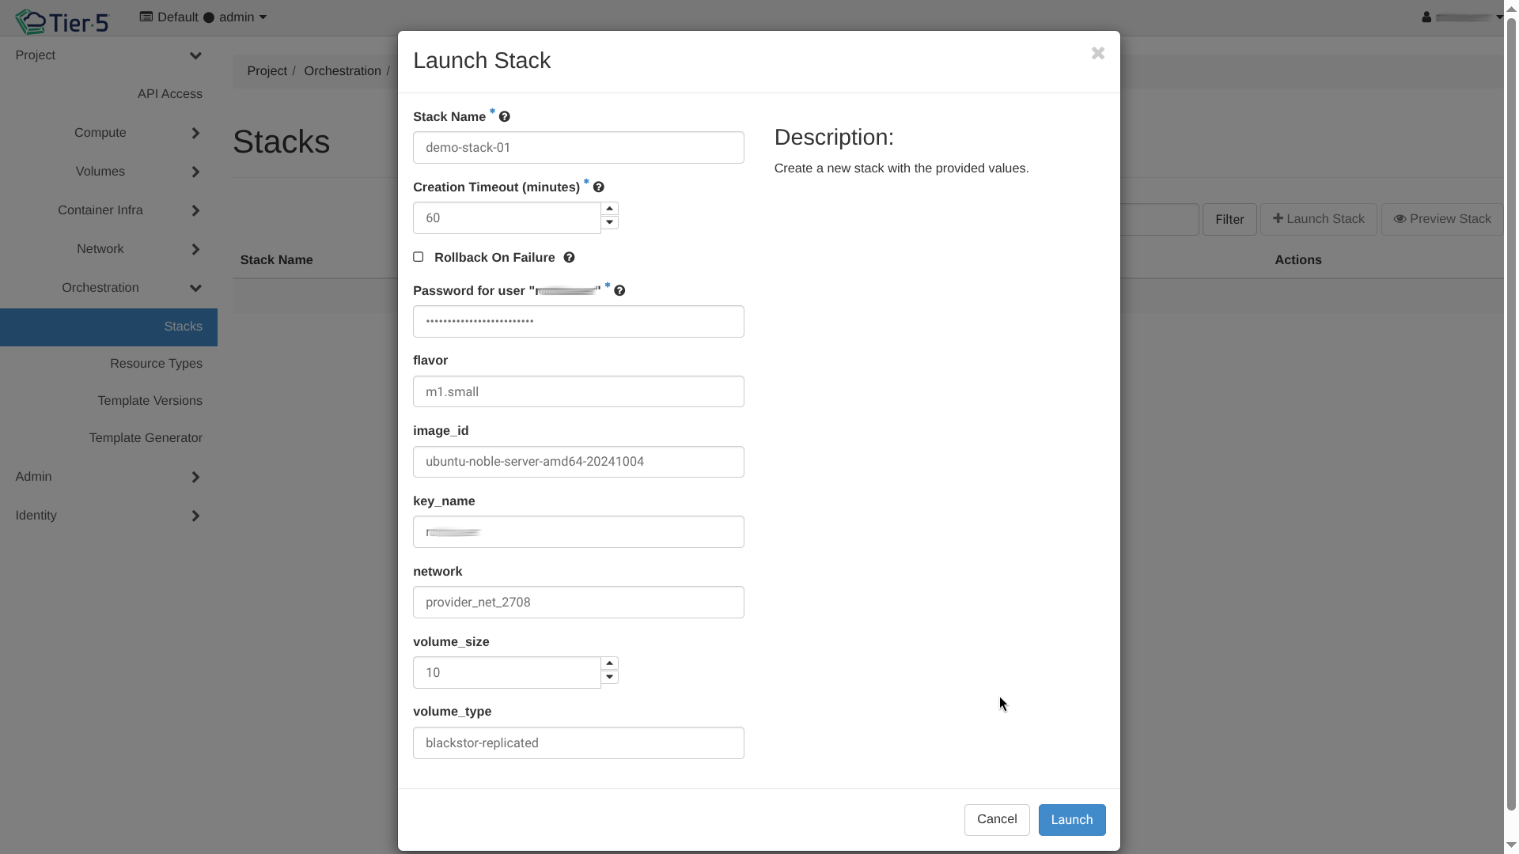Click help icon beside Password label

pyautogui.click(x=619, y=291)
